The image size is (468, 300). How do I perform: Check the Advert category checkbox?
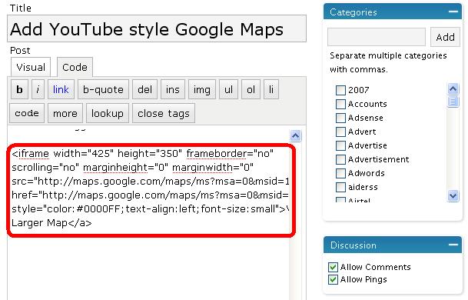(x=340, y=132)
